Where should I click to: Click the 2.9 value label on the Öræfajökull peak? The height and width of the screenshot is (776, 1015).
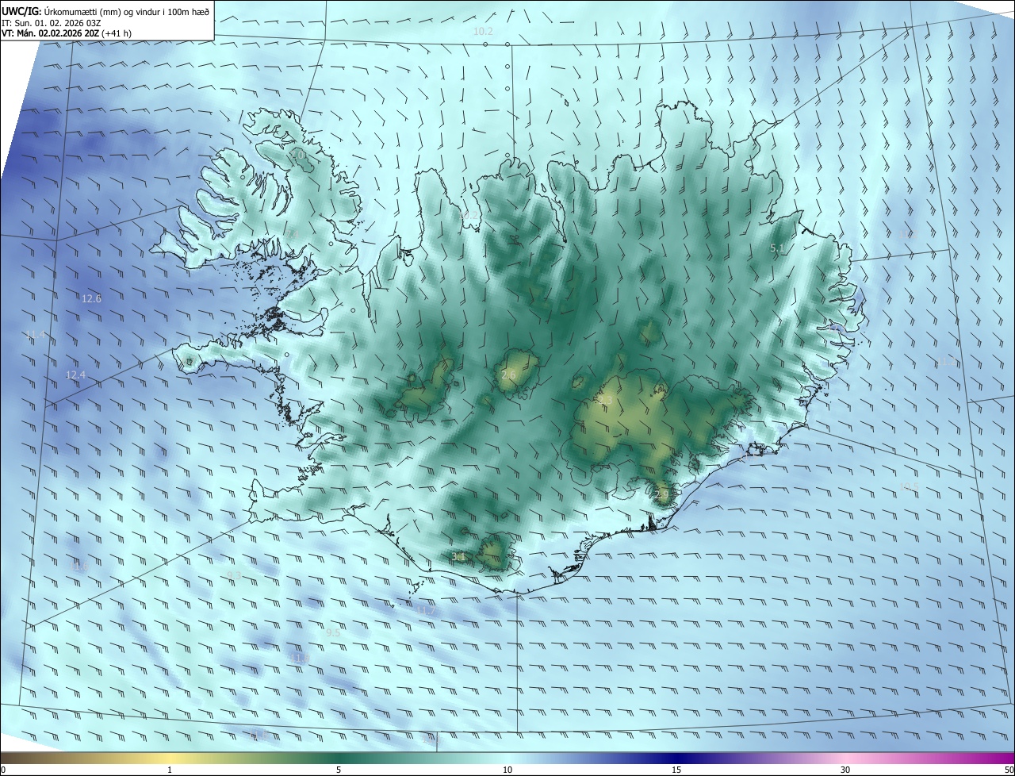(x=663, y=494)
